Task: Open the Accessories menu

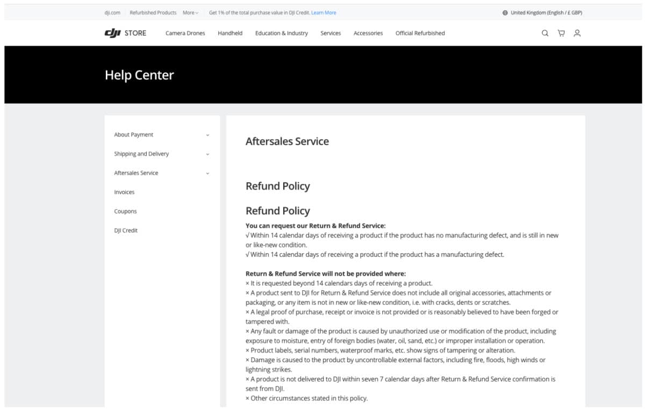Action: click(x=368, y=33)
